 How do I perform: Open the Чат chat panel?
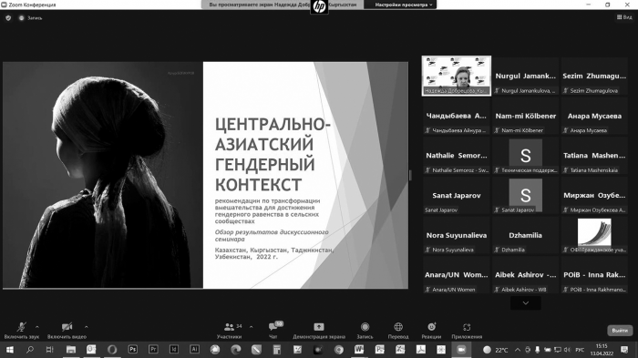274,331
